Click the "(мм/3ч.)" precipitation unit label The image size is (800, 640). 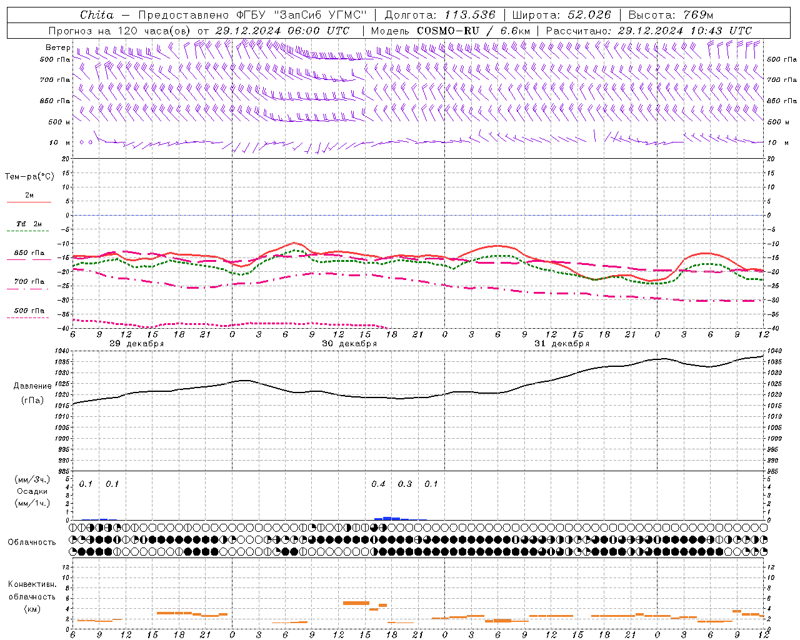(x=32, y=480)
